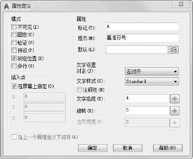193x159 pixels.
Task: Click the 标记 text field
Action: point(142,27)
